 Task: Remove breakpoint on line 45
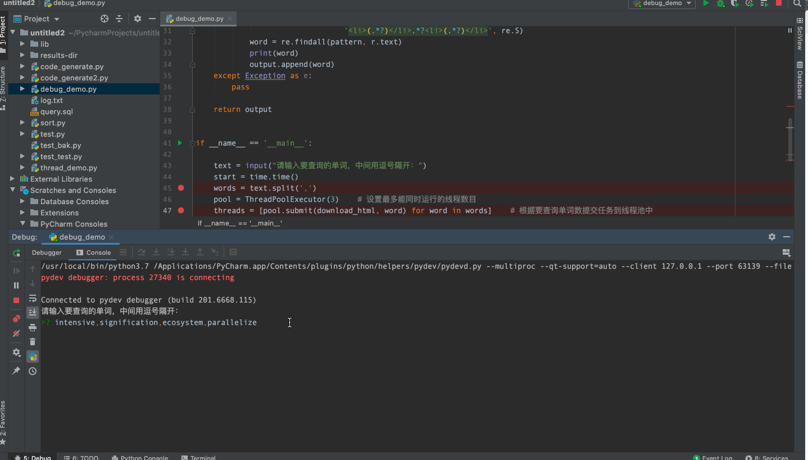pyautogui.click(x=181, y=188)
